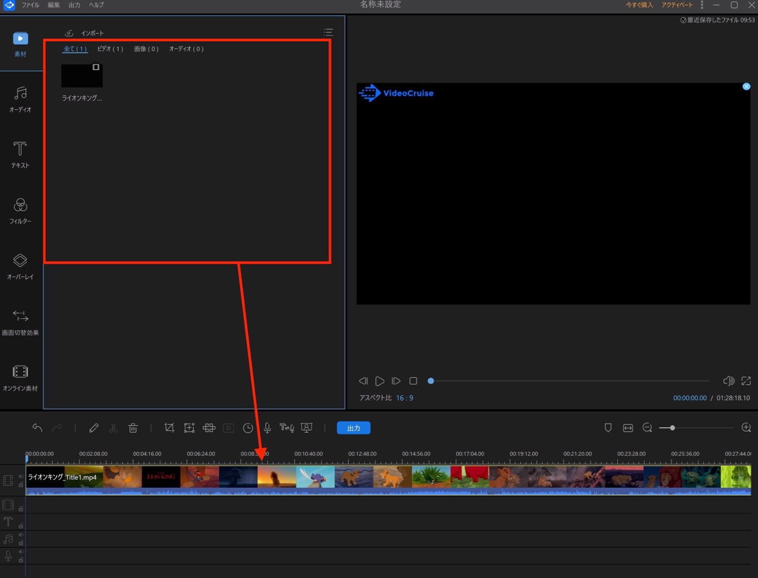
Task: Open the three-dot more options menu
Action: [702, 5]
